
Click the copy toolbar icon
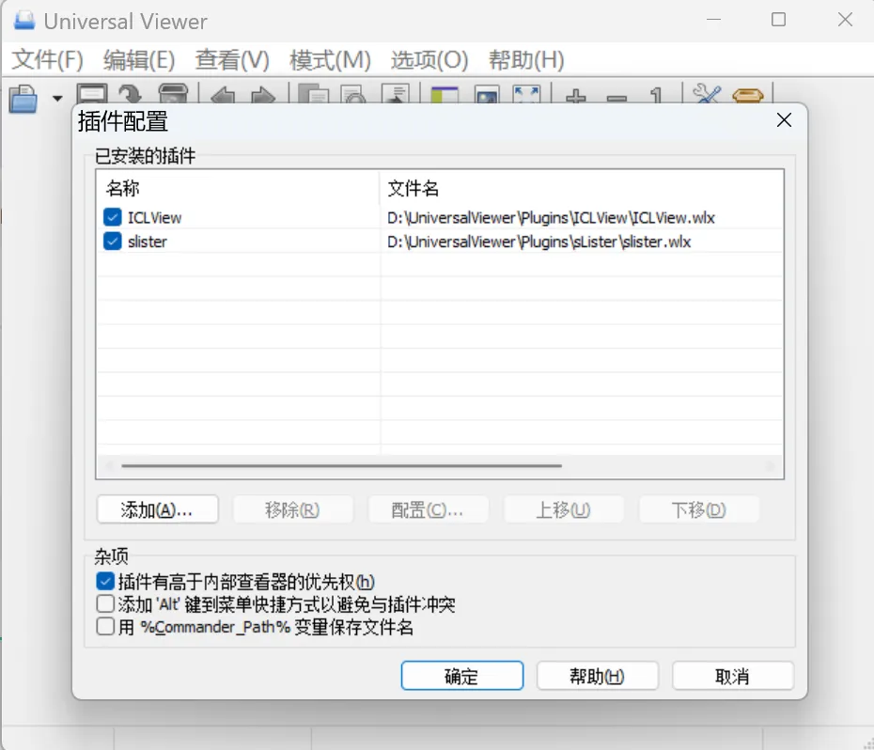point(313,94)
